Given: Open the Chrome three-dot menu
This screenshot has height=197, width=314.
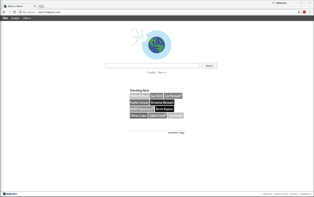Looking at the screenshot, I should 310,12.
